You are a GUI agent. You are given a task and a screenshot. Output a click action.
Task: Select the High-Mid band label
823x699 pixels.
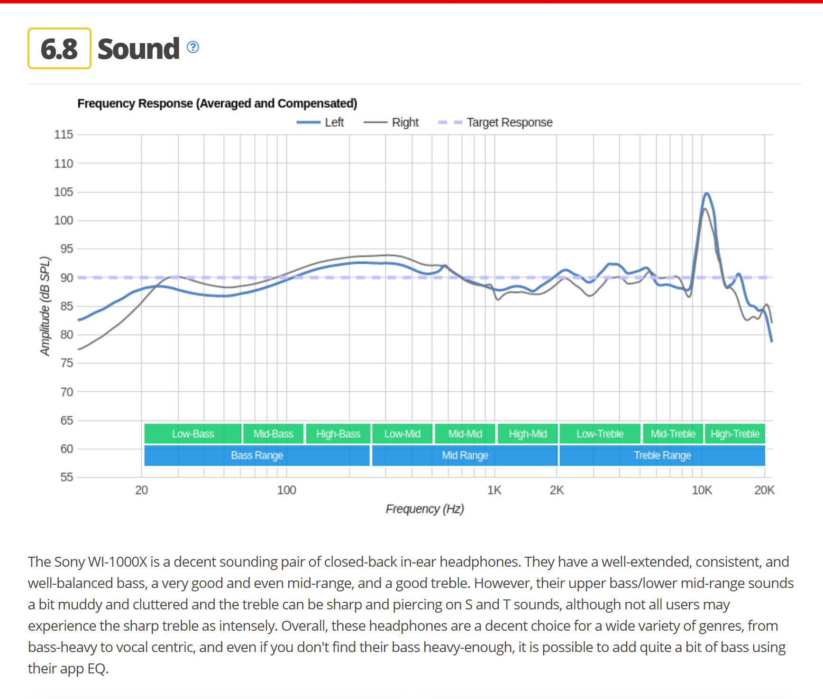click(528, 433)
